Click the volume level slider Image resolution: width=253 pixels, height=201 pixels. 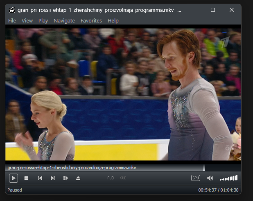pyautogui.click(x=228, y=178)
